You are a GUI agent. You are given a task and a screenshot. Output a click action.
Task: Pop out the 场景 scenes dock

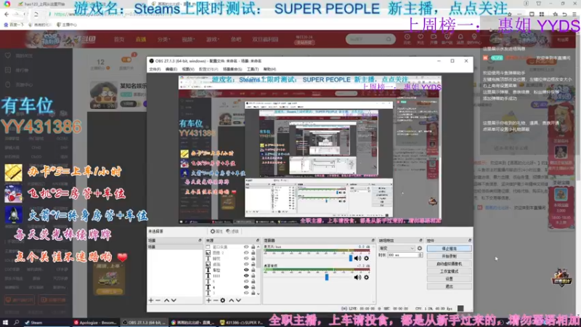(x=200, y=241)
